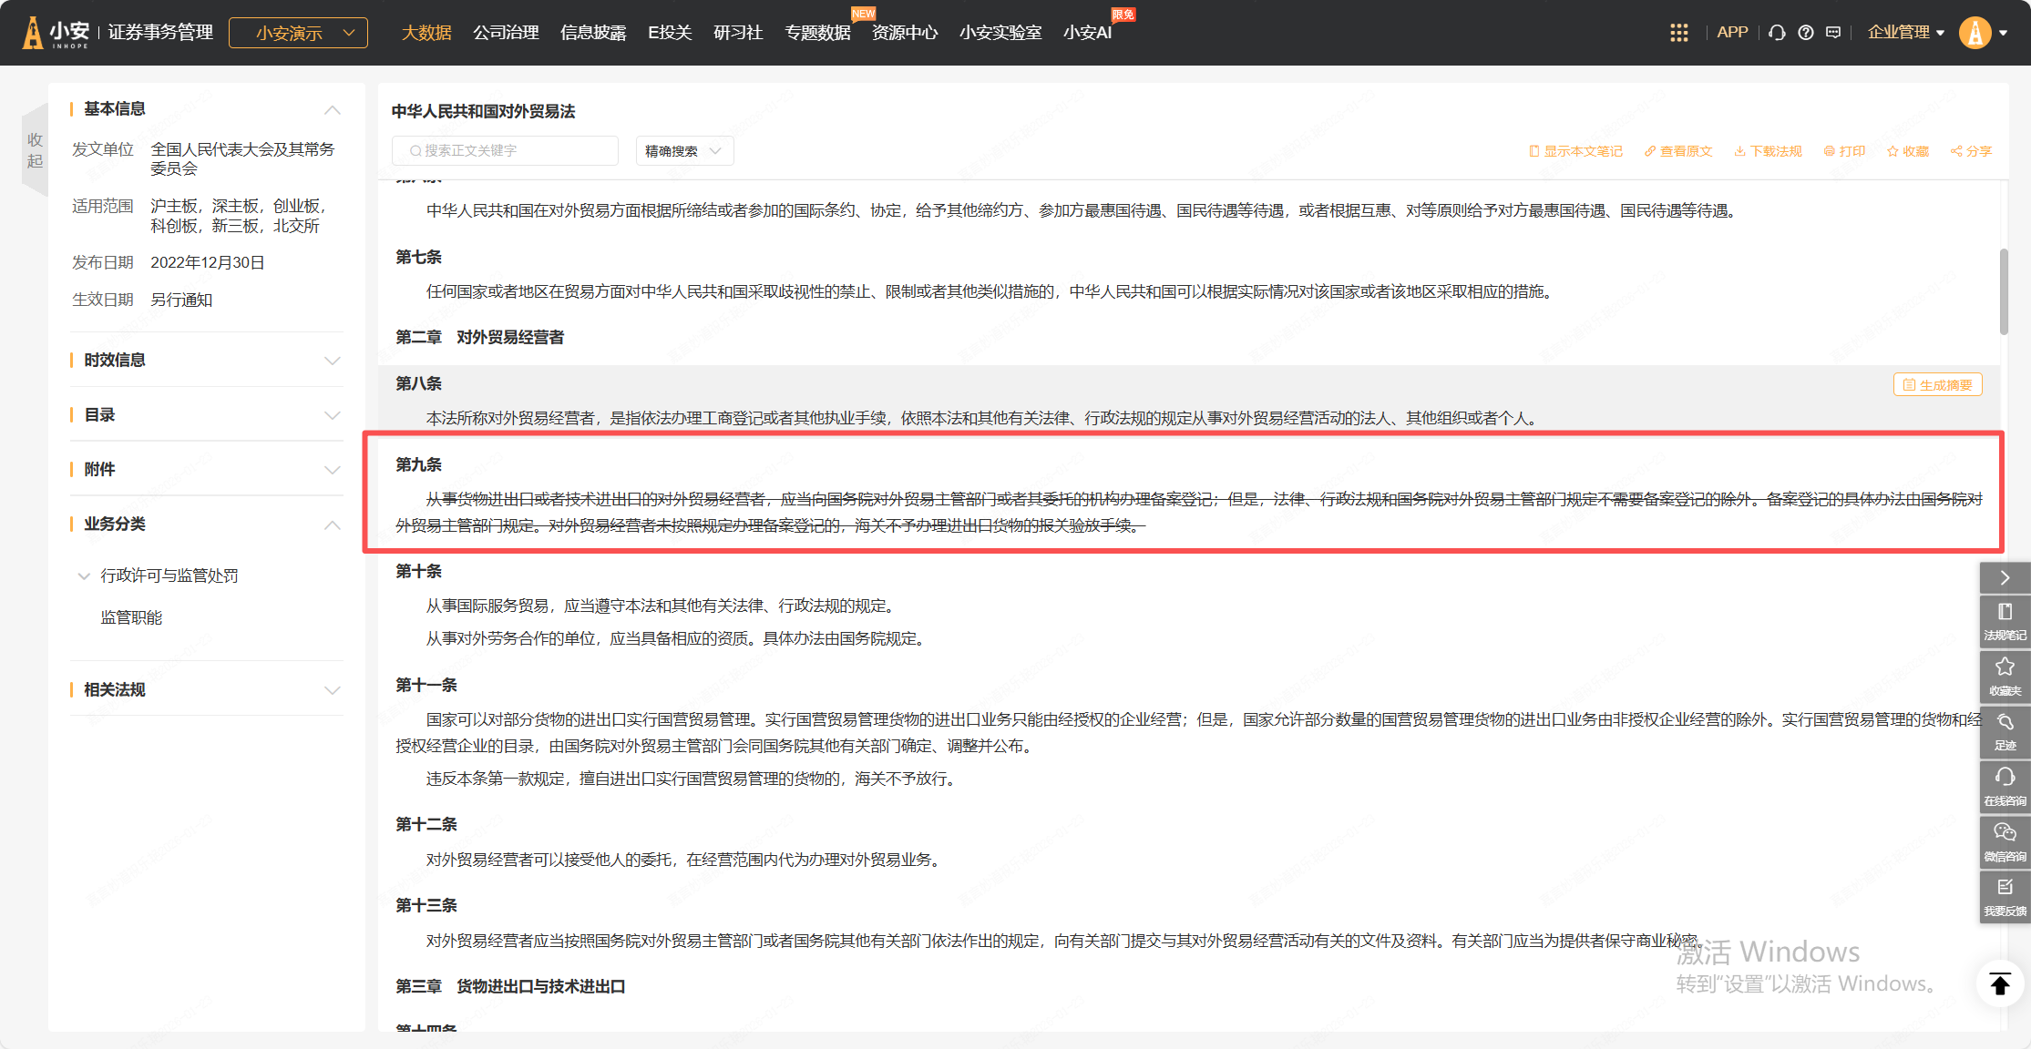
Task: Toggle 收藏 for this law
Action: (1908, 151)
